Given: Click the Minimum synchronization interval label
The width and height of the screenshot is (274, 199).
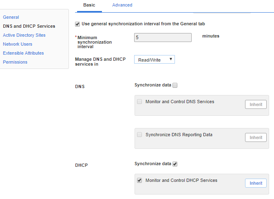Looking at the screenshot, I should pyautogui.click(x=94, y=42).
